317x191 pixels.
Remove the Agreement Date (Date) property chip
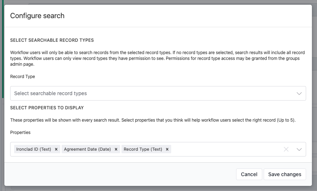click(x=116, y=149)
